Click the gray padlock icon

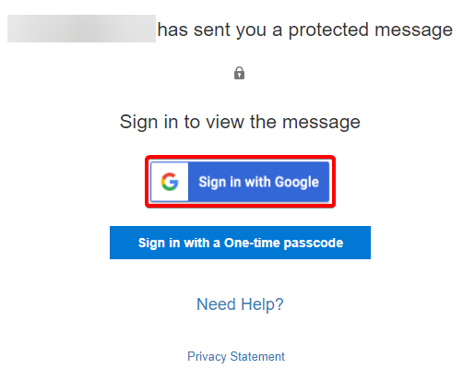click(x=239, y=73)
